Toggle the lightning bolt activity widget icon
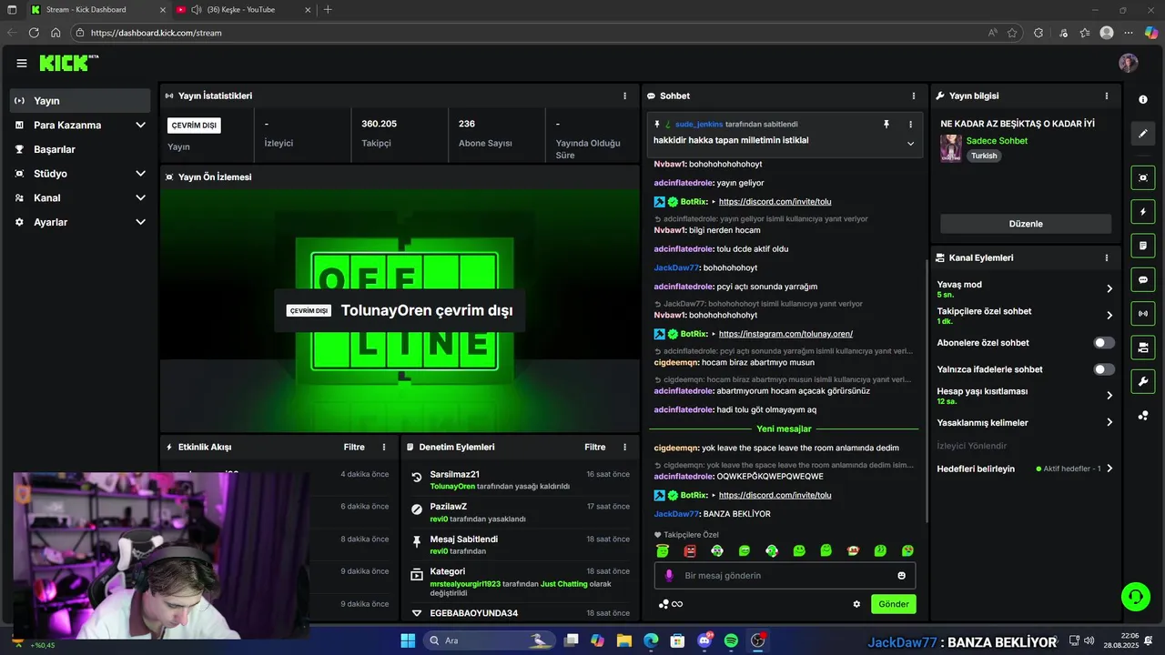This screenshot has width=1165, height=655. (x=1143, y=212)
